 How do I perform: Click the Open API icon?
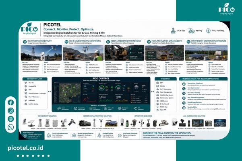157,110
